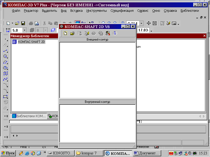
Task: Click the cursor step icon beside 5.0
Action: (x=8, y=30)
